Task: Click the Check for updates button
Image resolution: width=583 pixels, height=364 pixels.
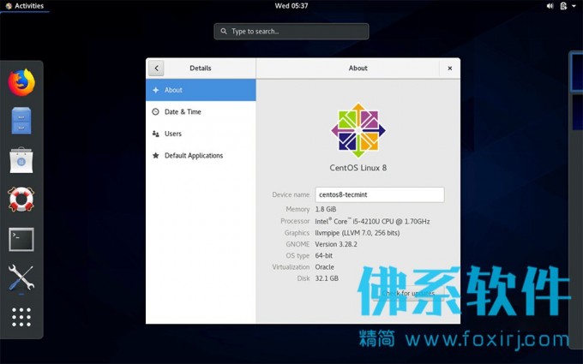Action: [408, 293]
